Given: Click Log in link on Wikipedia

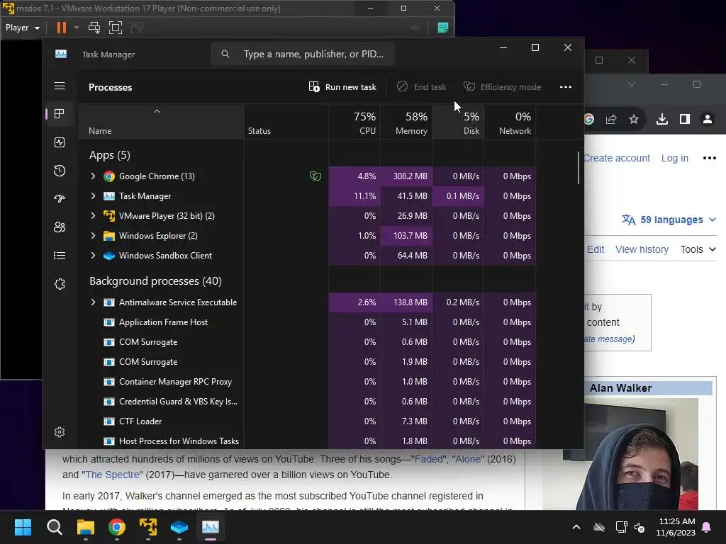Looking at the screenshot, I should pos(675,158).
